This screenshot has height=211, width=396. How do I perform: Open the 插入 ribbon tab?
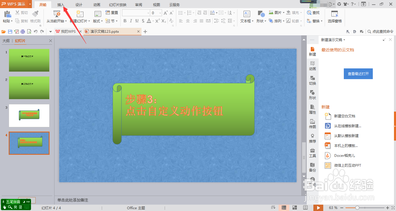[61, 5]
